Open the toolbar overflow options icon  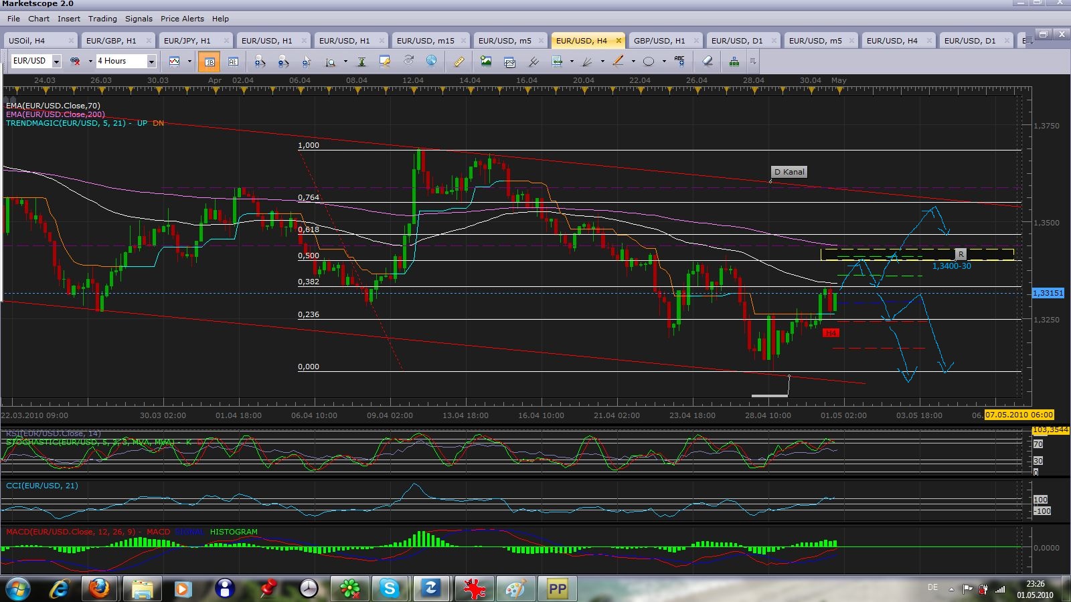pyautogui.click(x=753, y=62)
